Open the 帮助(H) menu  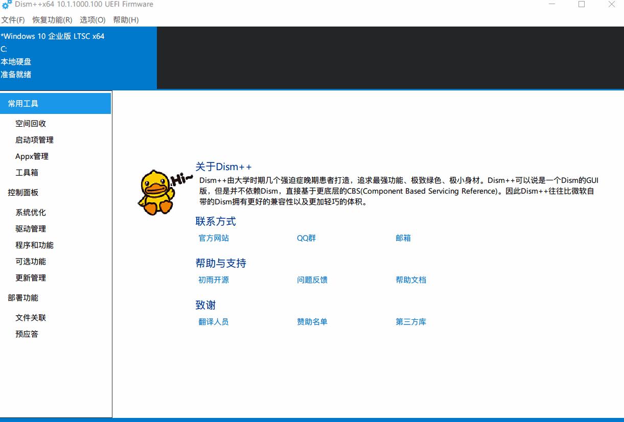[127, 20]
